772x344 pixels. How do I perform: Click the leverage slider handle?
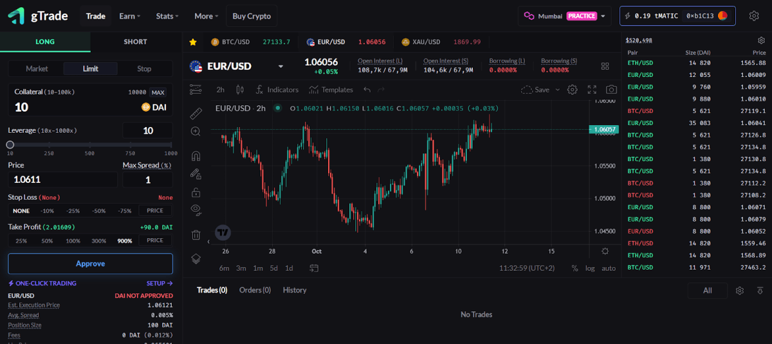coord(10,145)
